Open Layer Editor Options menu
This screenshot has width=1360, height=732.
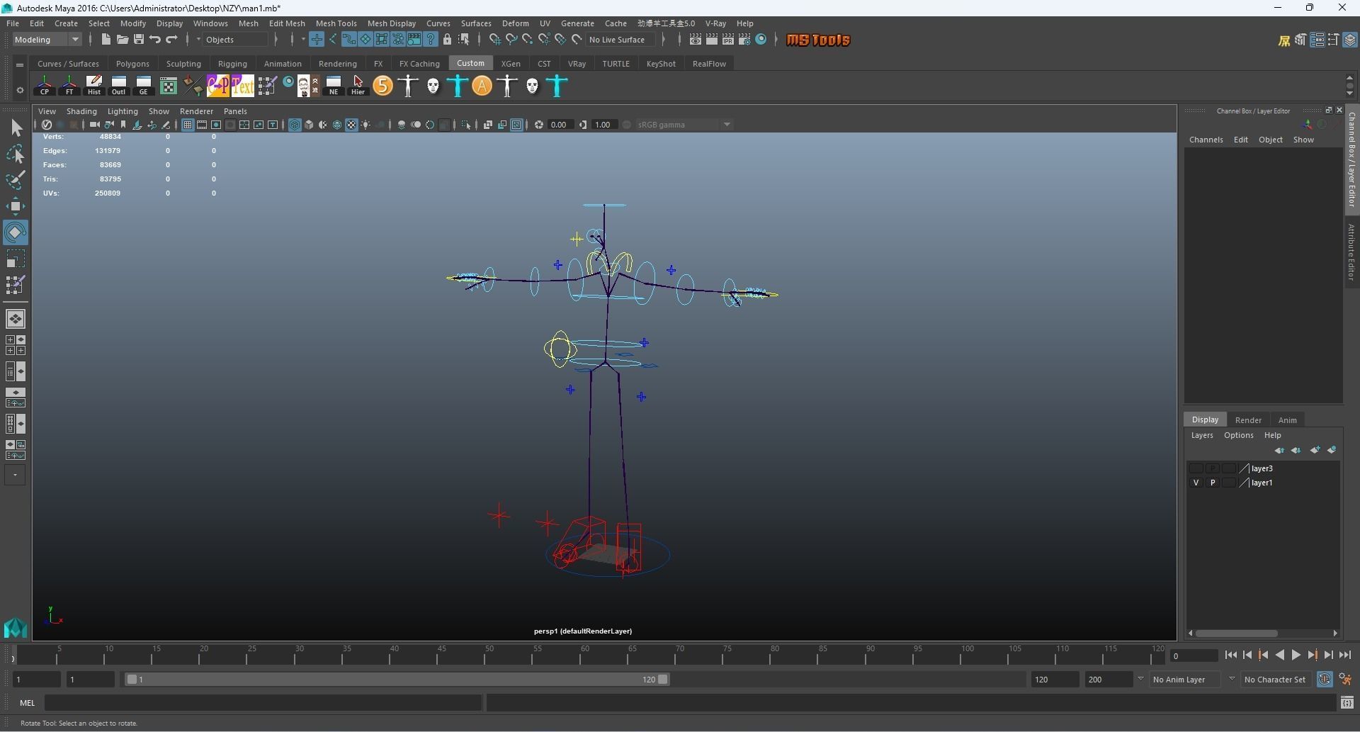(1238, 435)
